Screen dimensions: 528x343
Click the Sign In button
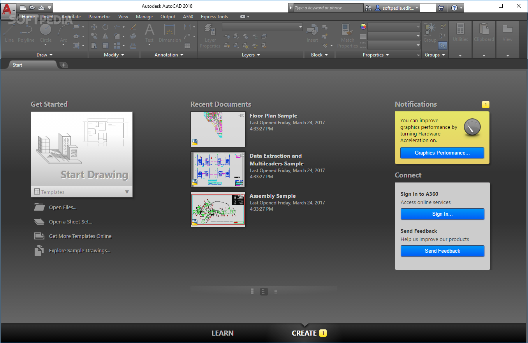[442, 214]
